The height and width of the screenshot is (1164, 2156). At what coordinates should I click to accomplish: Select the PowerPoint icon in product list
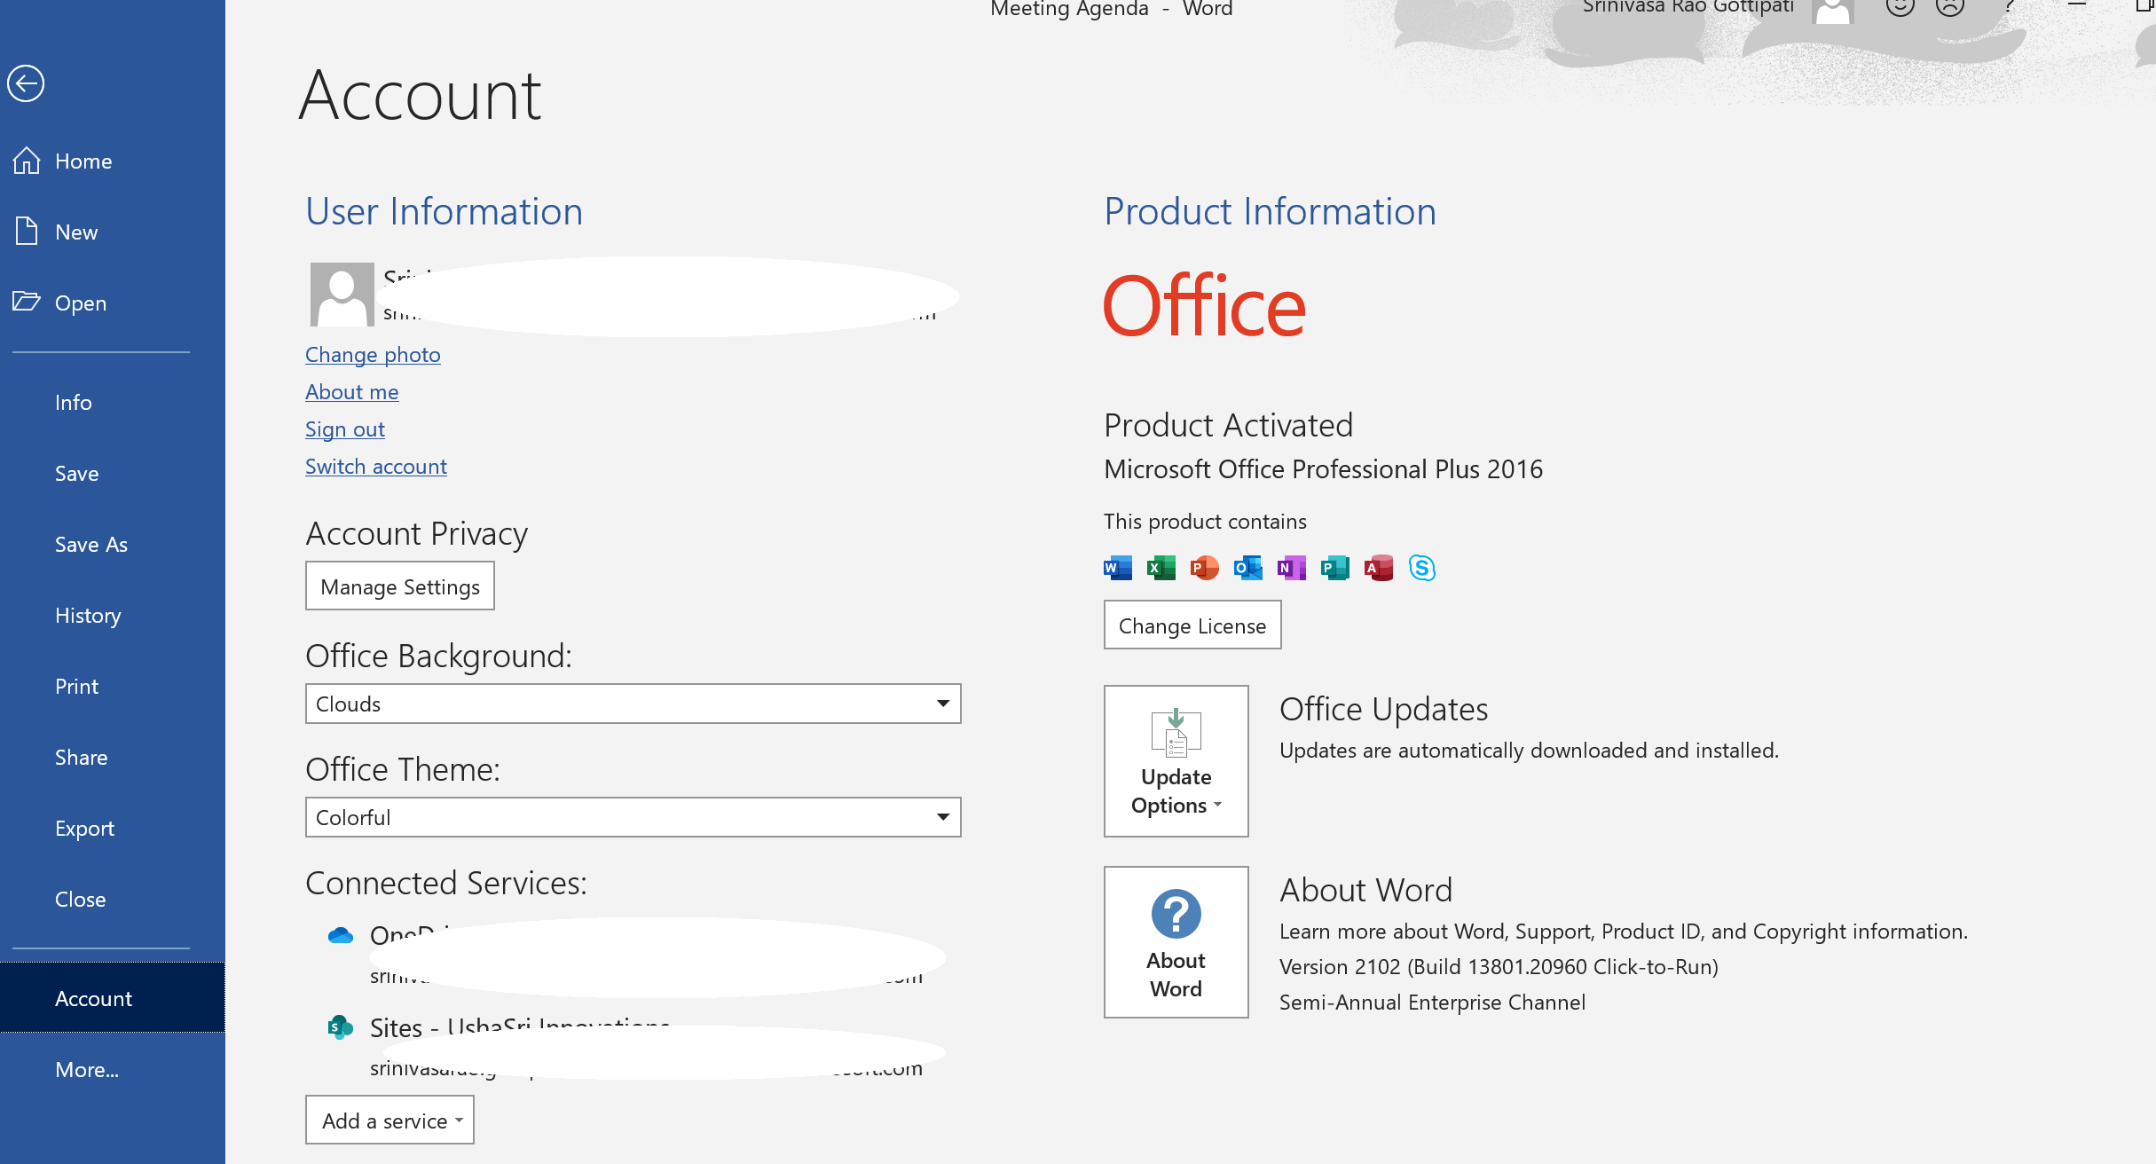tap(1204, 568)
